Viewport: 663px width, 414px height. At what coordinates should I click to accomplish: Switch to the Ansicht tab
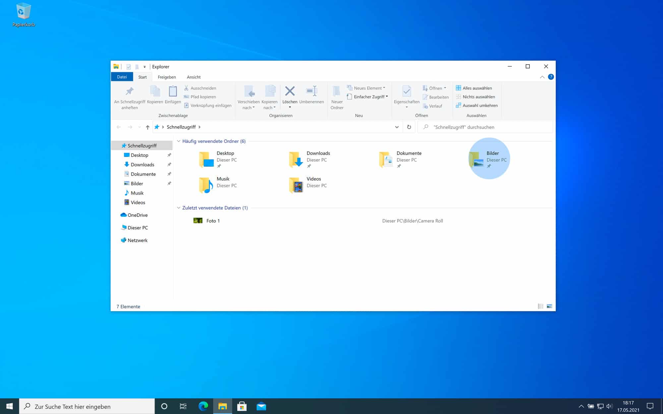click(x=194, y=77)
